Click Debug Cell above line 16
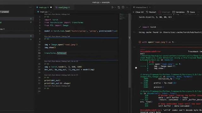The image size is (202, 113). pyautogui.click(x=66, y=62)
